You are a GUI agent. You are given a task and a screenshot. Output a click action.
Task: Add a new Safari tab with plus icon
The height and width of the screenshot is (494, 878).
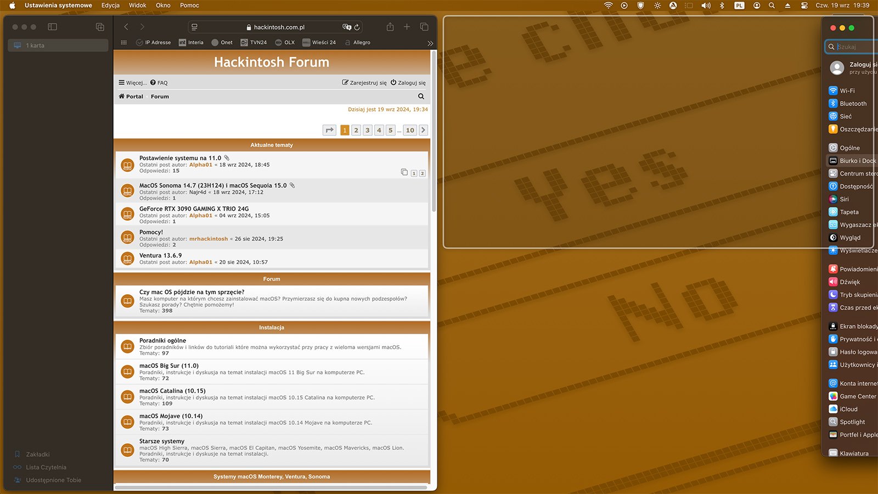[407, 27]
